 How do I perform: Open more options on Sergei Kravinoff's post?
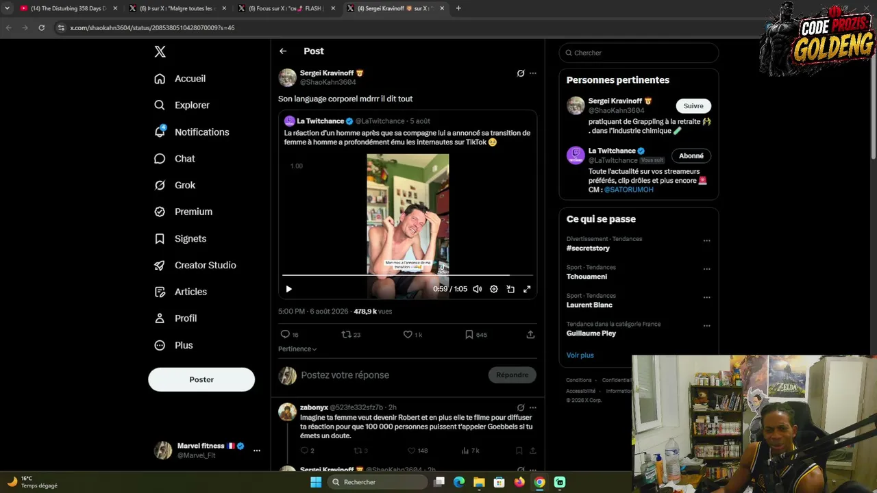[x=533, y=73]
